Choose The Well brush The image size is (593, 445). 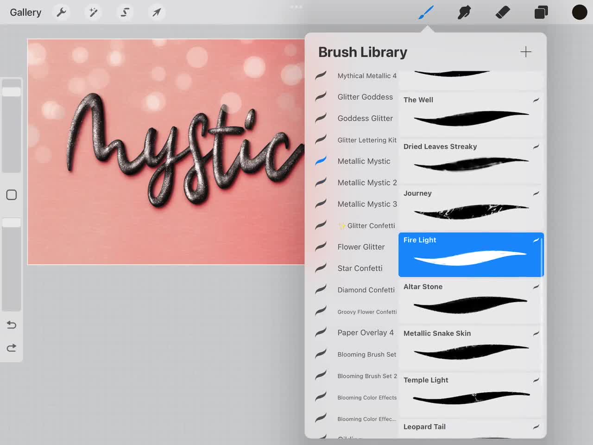point(471,114)
